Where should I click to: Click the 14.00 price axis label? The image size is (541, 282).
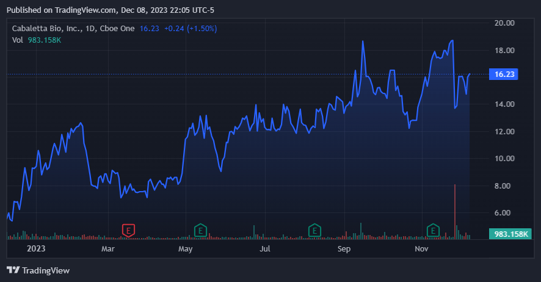pos(504,104)
